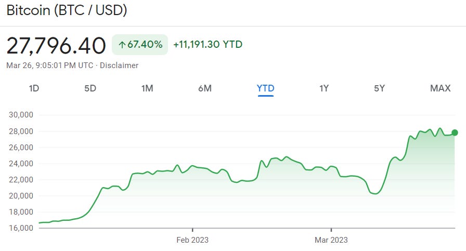This screenshot has width=466, height=251.
Task: Switch to the 1M range tab
Action: tap(147, 88)
